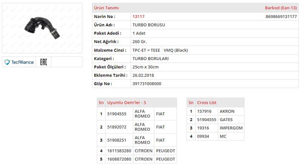
Task: Click PEUGEOT in the 1608872080 row
Action: 166,159
